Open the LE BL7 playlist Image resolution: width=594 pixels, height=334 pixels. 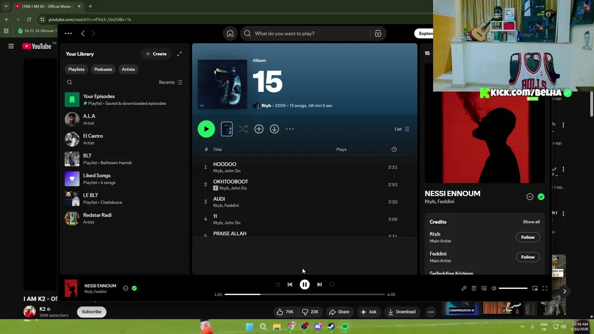coord(124,199)
